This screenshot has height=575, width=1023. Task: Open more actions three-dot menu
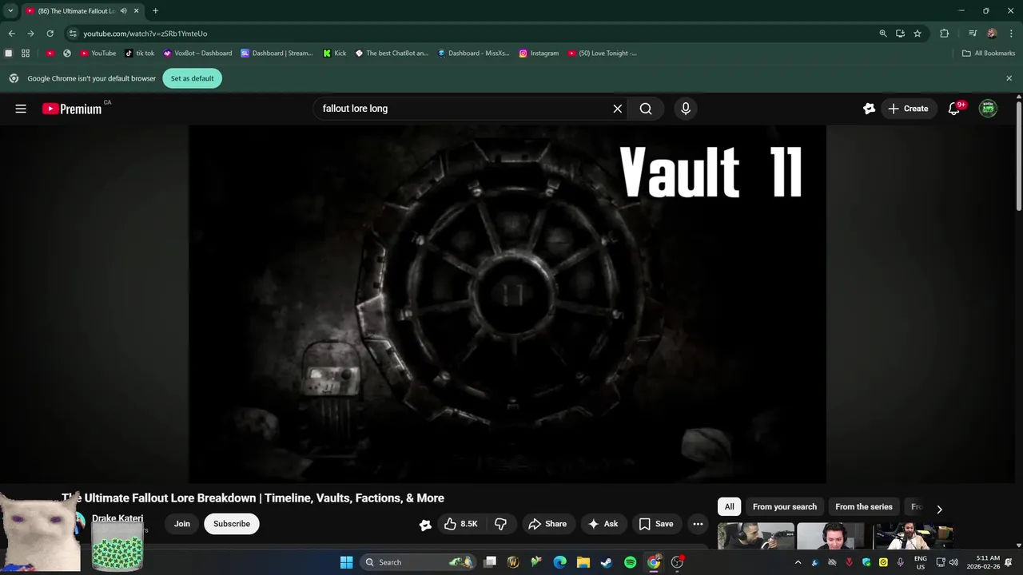point(698,524)
